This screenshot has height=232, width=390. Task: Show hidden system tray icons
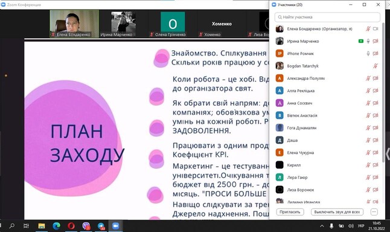coord(322,226)
